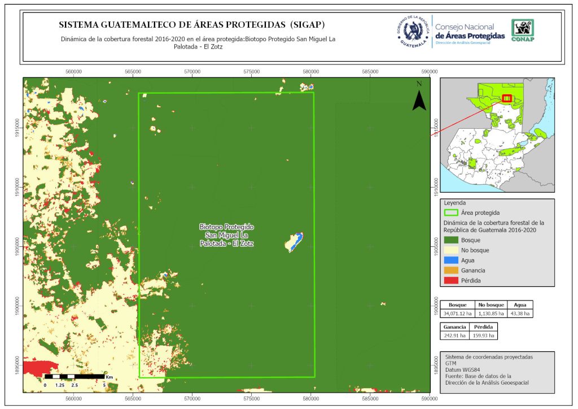Click the Bosque 34,071.12 ha table value
The image size is (578, 409).
[x=457, y=313]
